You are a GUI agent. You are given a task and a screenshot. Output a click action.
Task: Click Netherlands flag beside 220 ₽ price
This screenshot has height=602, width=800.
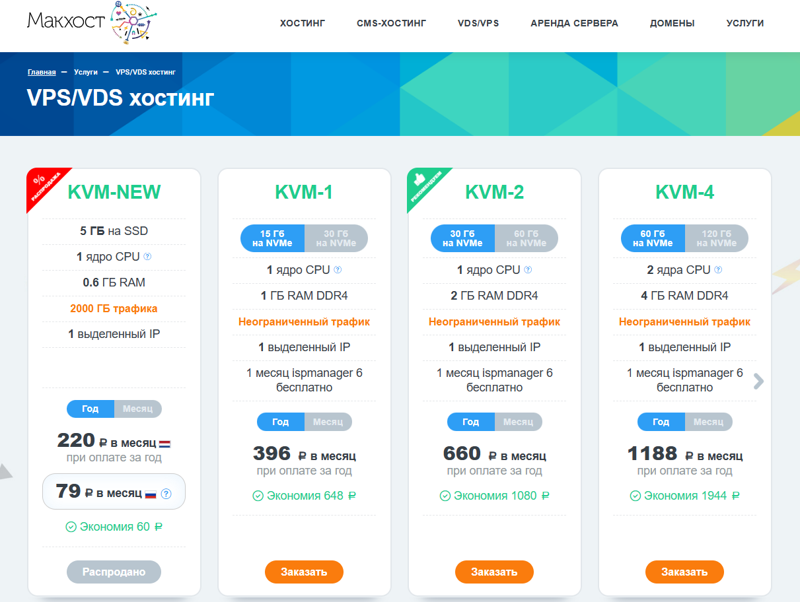[164, 444]
